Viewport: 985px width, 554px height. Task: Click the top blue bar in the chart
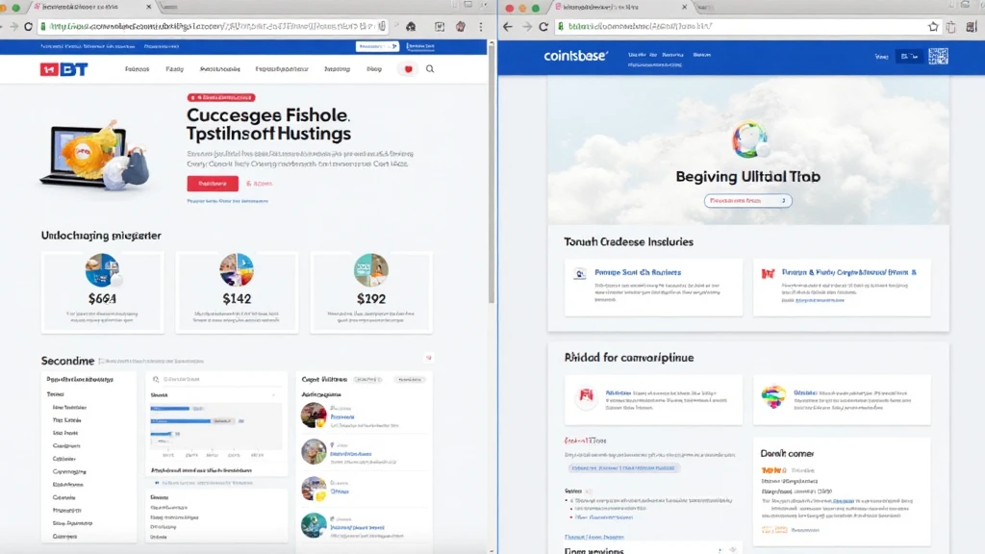tap(169, 408)
